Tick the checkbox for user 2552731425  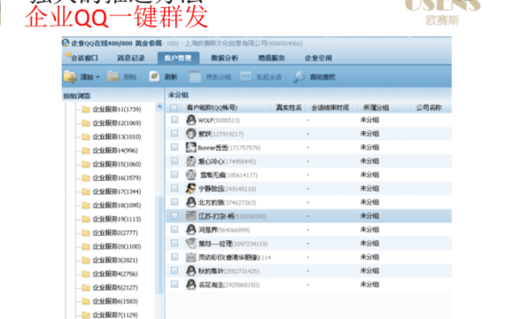point(175,270)
